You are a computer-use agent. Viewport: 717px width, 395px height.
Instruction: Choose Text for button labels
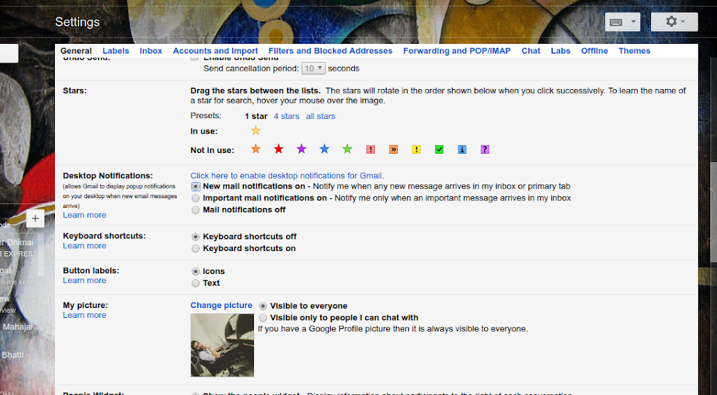click(195, 284)
